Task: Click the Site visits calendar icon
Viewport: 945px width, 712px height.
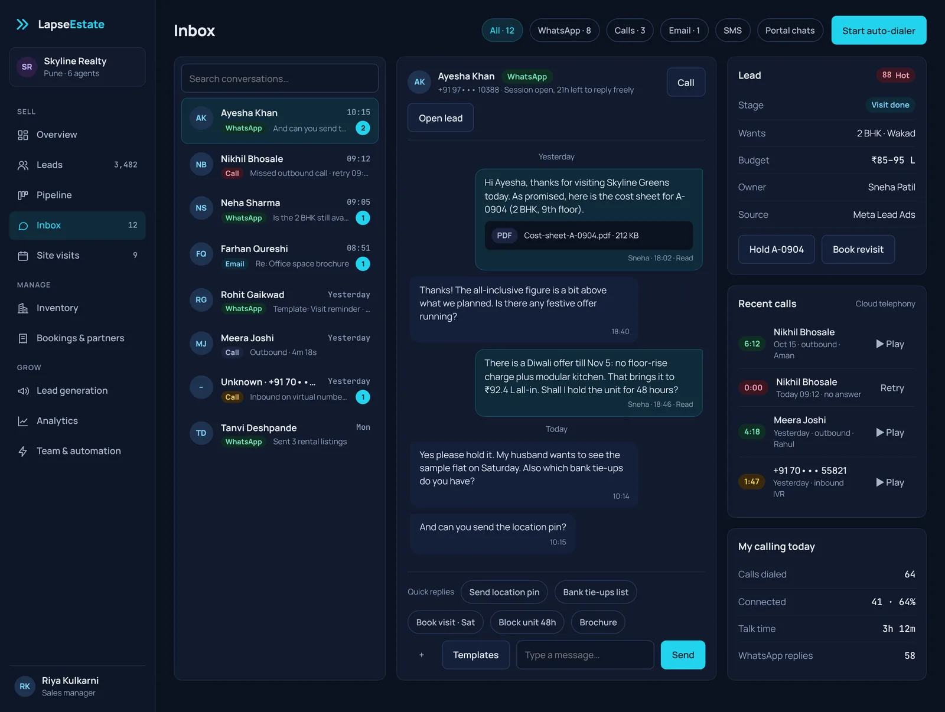Action: 23,256
